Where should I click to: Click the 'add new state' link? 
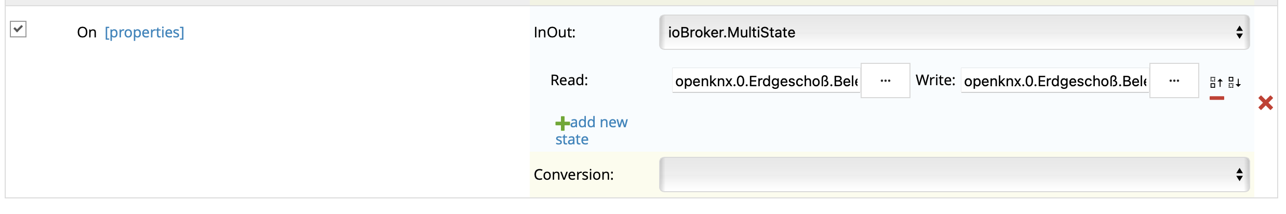(x=598, y=123)
